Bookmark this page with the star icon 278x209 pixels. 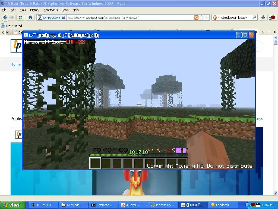[x=201, y=17]
